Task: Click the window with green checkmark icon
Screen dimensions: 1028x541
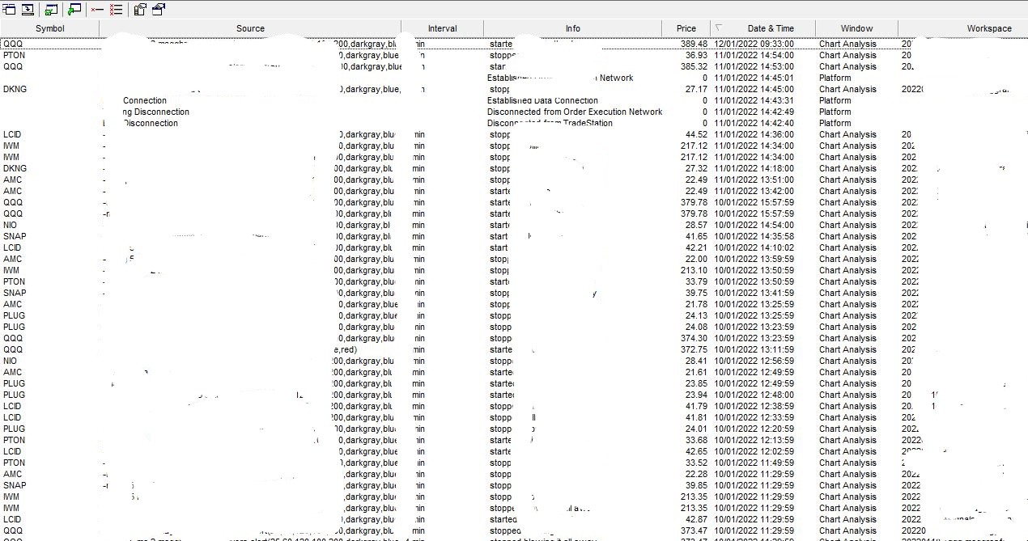Action: coord(51,10)
